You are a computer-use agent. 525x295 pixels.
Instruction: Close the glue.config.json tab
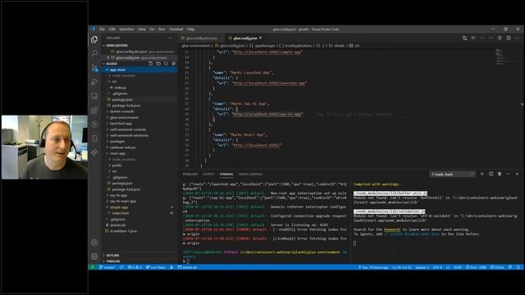click(x=261, y=38)
